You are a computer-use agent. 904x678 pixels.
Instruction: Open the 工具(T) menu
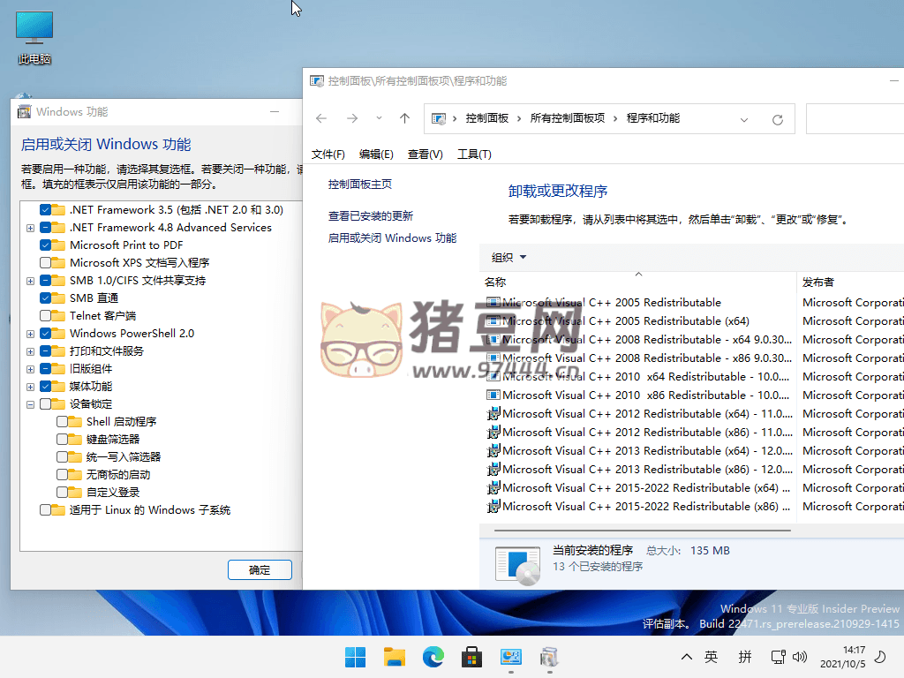click(474, 154)
